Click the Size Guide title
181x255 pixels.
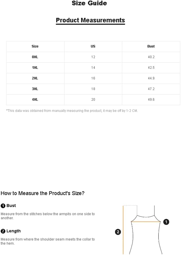[x=89, y=3]
